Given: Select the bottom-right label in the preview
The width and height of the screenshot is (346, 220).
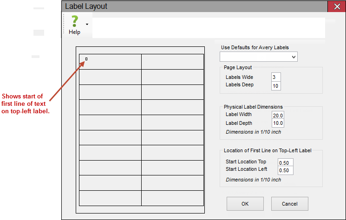Looking at the screenshot, I should pyautogui.click(x=172, y=198).
